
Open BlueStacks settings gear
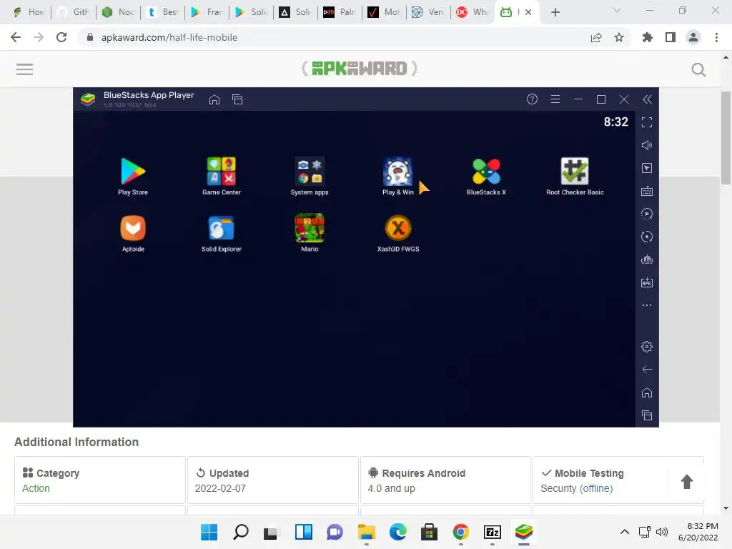click(646, 347)
